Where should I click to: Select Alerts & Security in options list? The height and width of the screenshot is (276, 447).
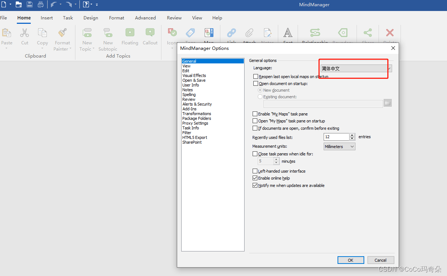pyautogui.click(x=197, y=104)
